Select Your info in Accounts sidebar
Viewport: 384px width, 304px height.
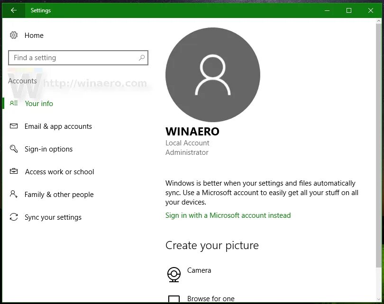coord(39,103)
